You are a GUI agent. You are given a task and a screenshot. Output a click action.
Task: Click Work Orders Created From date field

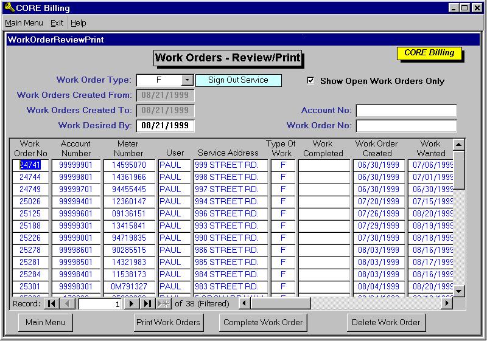[x=165, y=95]
